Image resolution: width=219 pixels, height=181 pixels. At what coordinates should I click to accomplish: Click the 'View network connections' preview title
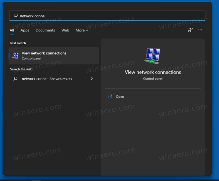click(x=153, y=72)
